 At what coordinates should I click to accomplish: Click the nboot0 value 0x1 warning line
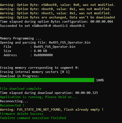55,9
